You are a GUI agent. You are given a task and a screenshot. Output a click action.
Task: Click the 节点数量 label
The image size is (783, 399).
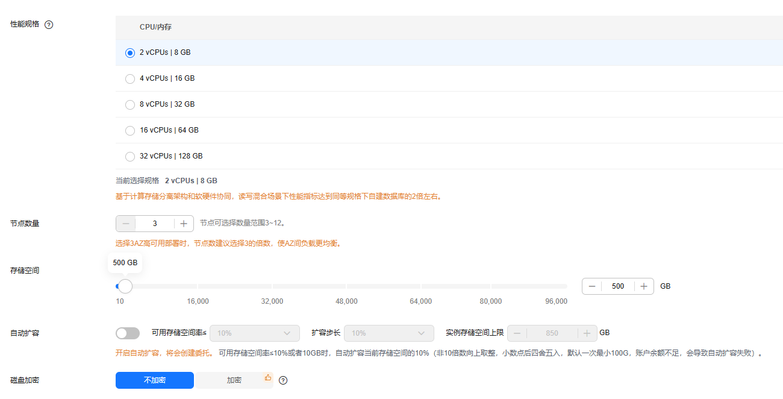point(25,223)
